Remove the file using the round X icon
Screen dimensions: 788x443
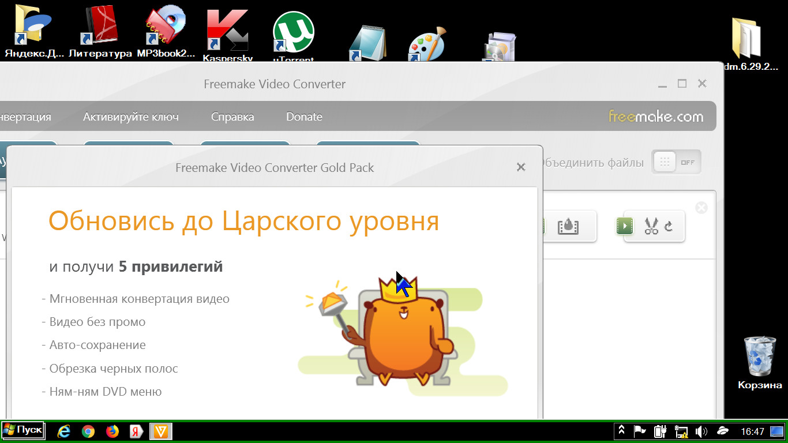[x=701, y=208]
